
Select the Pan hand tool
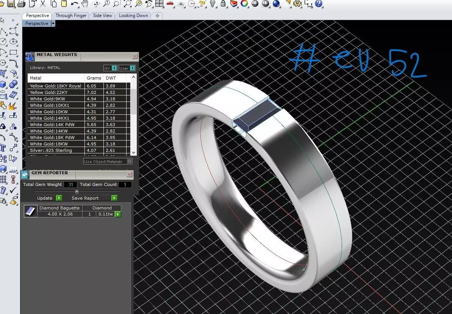pyautogui.click(x=85, y=3)
